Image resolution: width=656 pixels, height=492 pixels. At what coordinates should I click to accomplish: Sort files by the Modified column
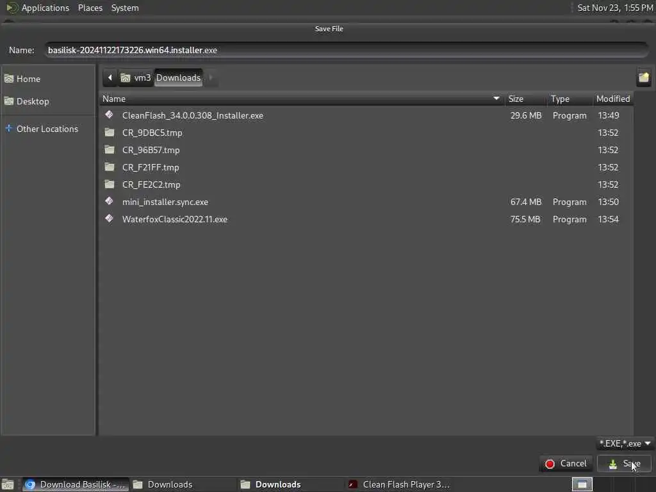pyautogui.click(x=613, y=99)
